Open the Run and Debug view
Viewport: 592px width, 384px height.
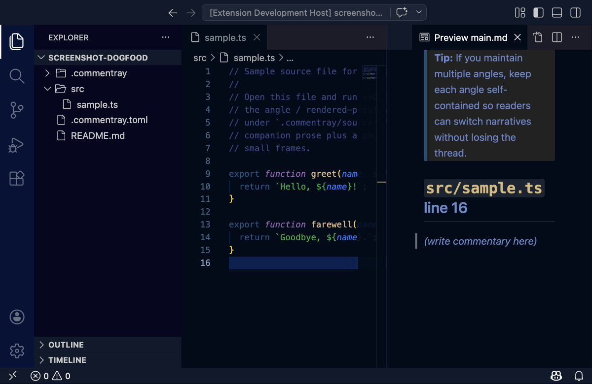pyautogui.click(x=17, y=145)
